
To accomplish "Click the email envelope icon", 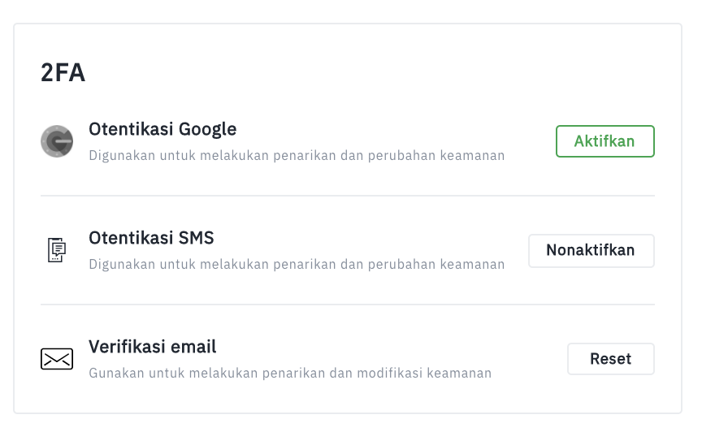I will [57, 359].
